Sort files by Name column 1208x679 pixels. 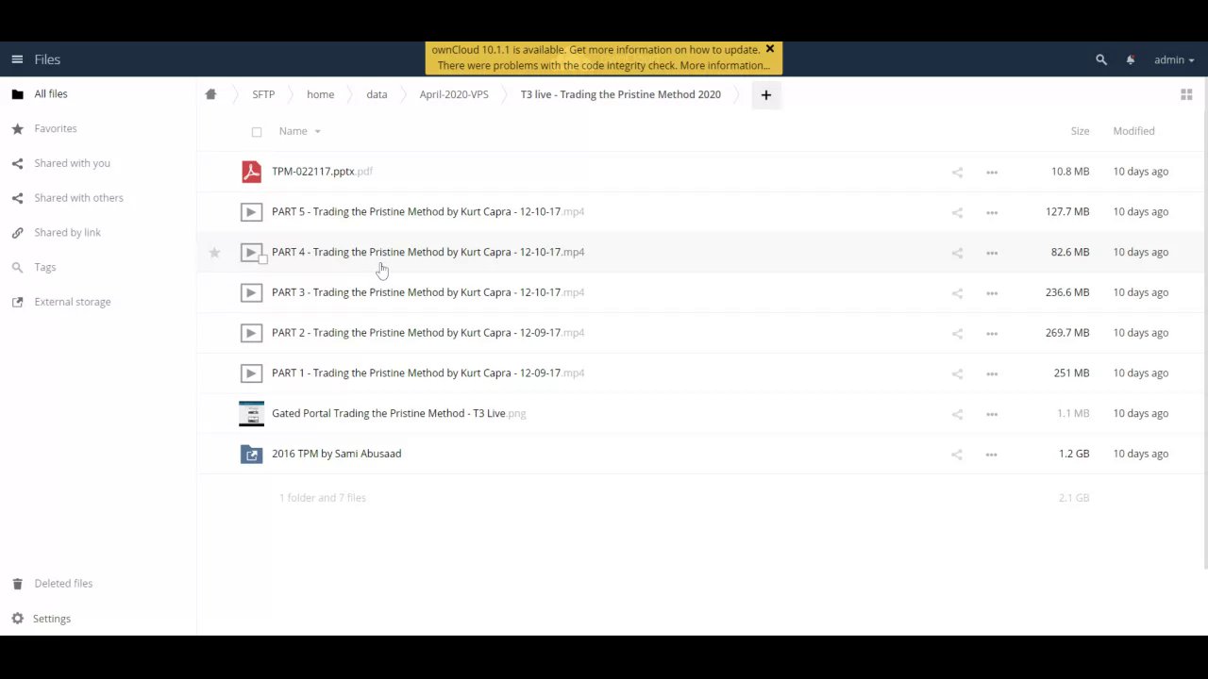coord(299,131)
